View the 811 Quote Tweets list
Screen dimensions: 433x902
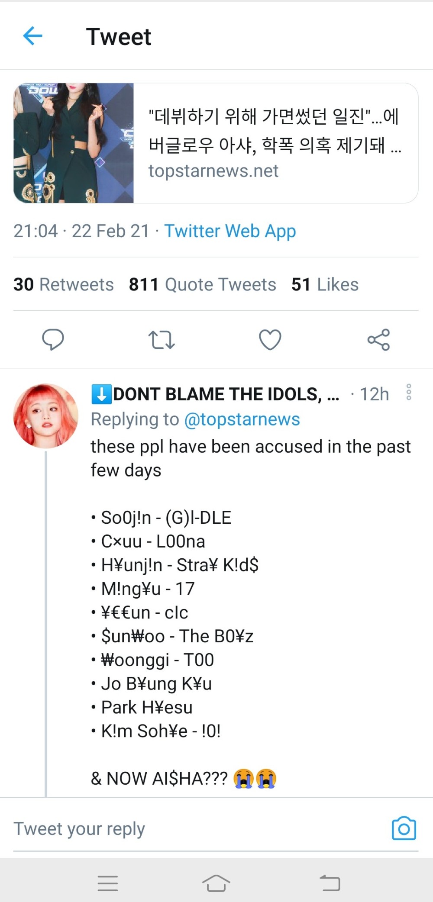tap(202, 284)
